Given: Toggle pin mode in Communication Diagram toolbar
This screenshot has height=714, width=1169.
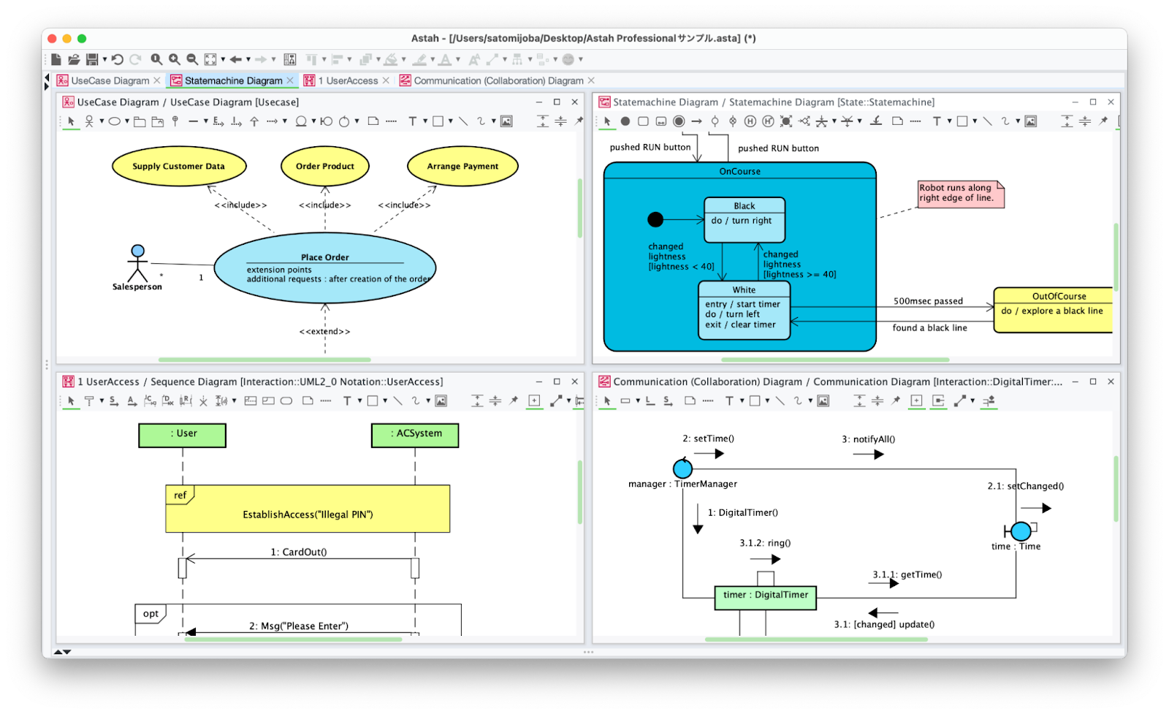Looking at the screenshot, I should click(896, 400).
